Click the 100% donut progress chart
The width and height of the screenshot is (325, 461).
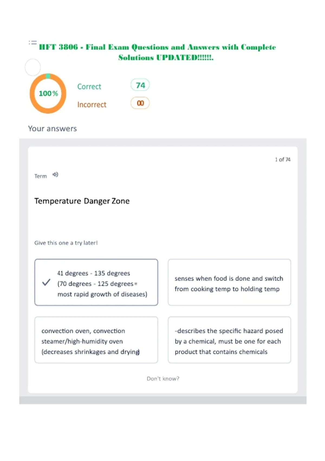(x=48, y=94)
